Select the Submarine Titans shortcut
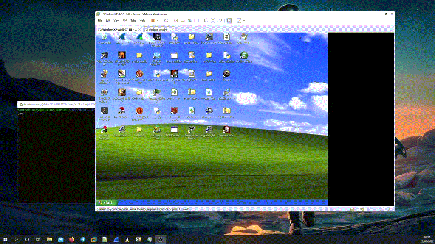The width and height of the screenshot is (435, 244). point(157,133)
